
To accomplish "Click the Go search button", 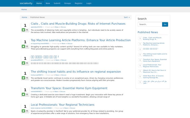I will [165, 24].
